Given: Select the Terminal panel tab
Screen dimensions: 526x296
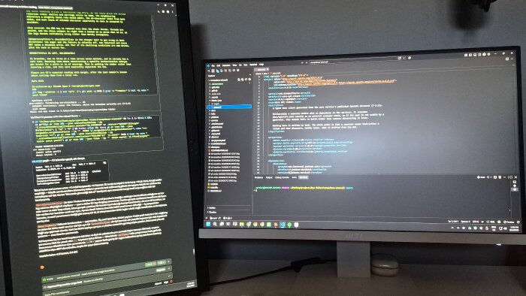Looking at the screenshot, I should click(x=304, y=177).
